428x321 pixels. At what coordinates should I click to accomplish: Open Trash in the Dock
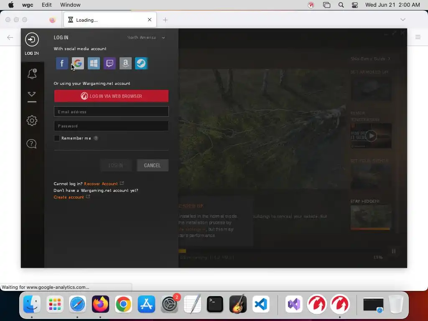pyautogui.click(x=396, y=304)
